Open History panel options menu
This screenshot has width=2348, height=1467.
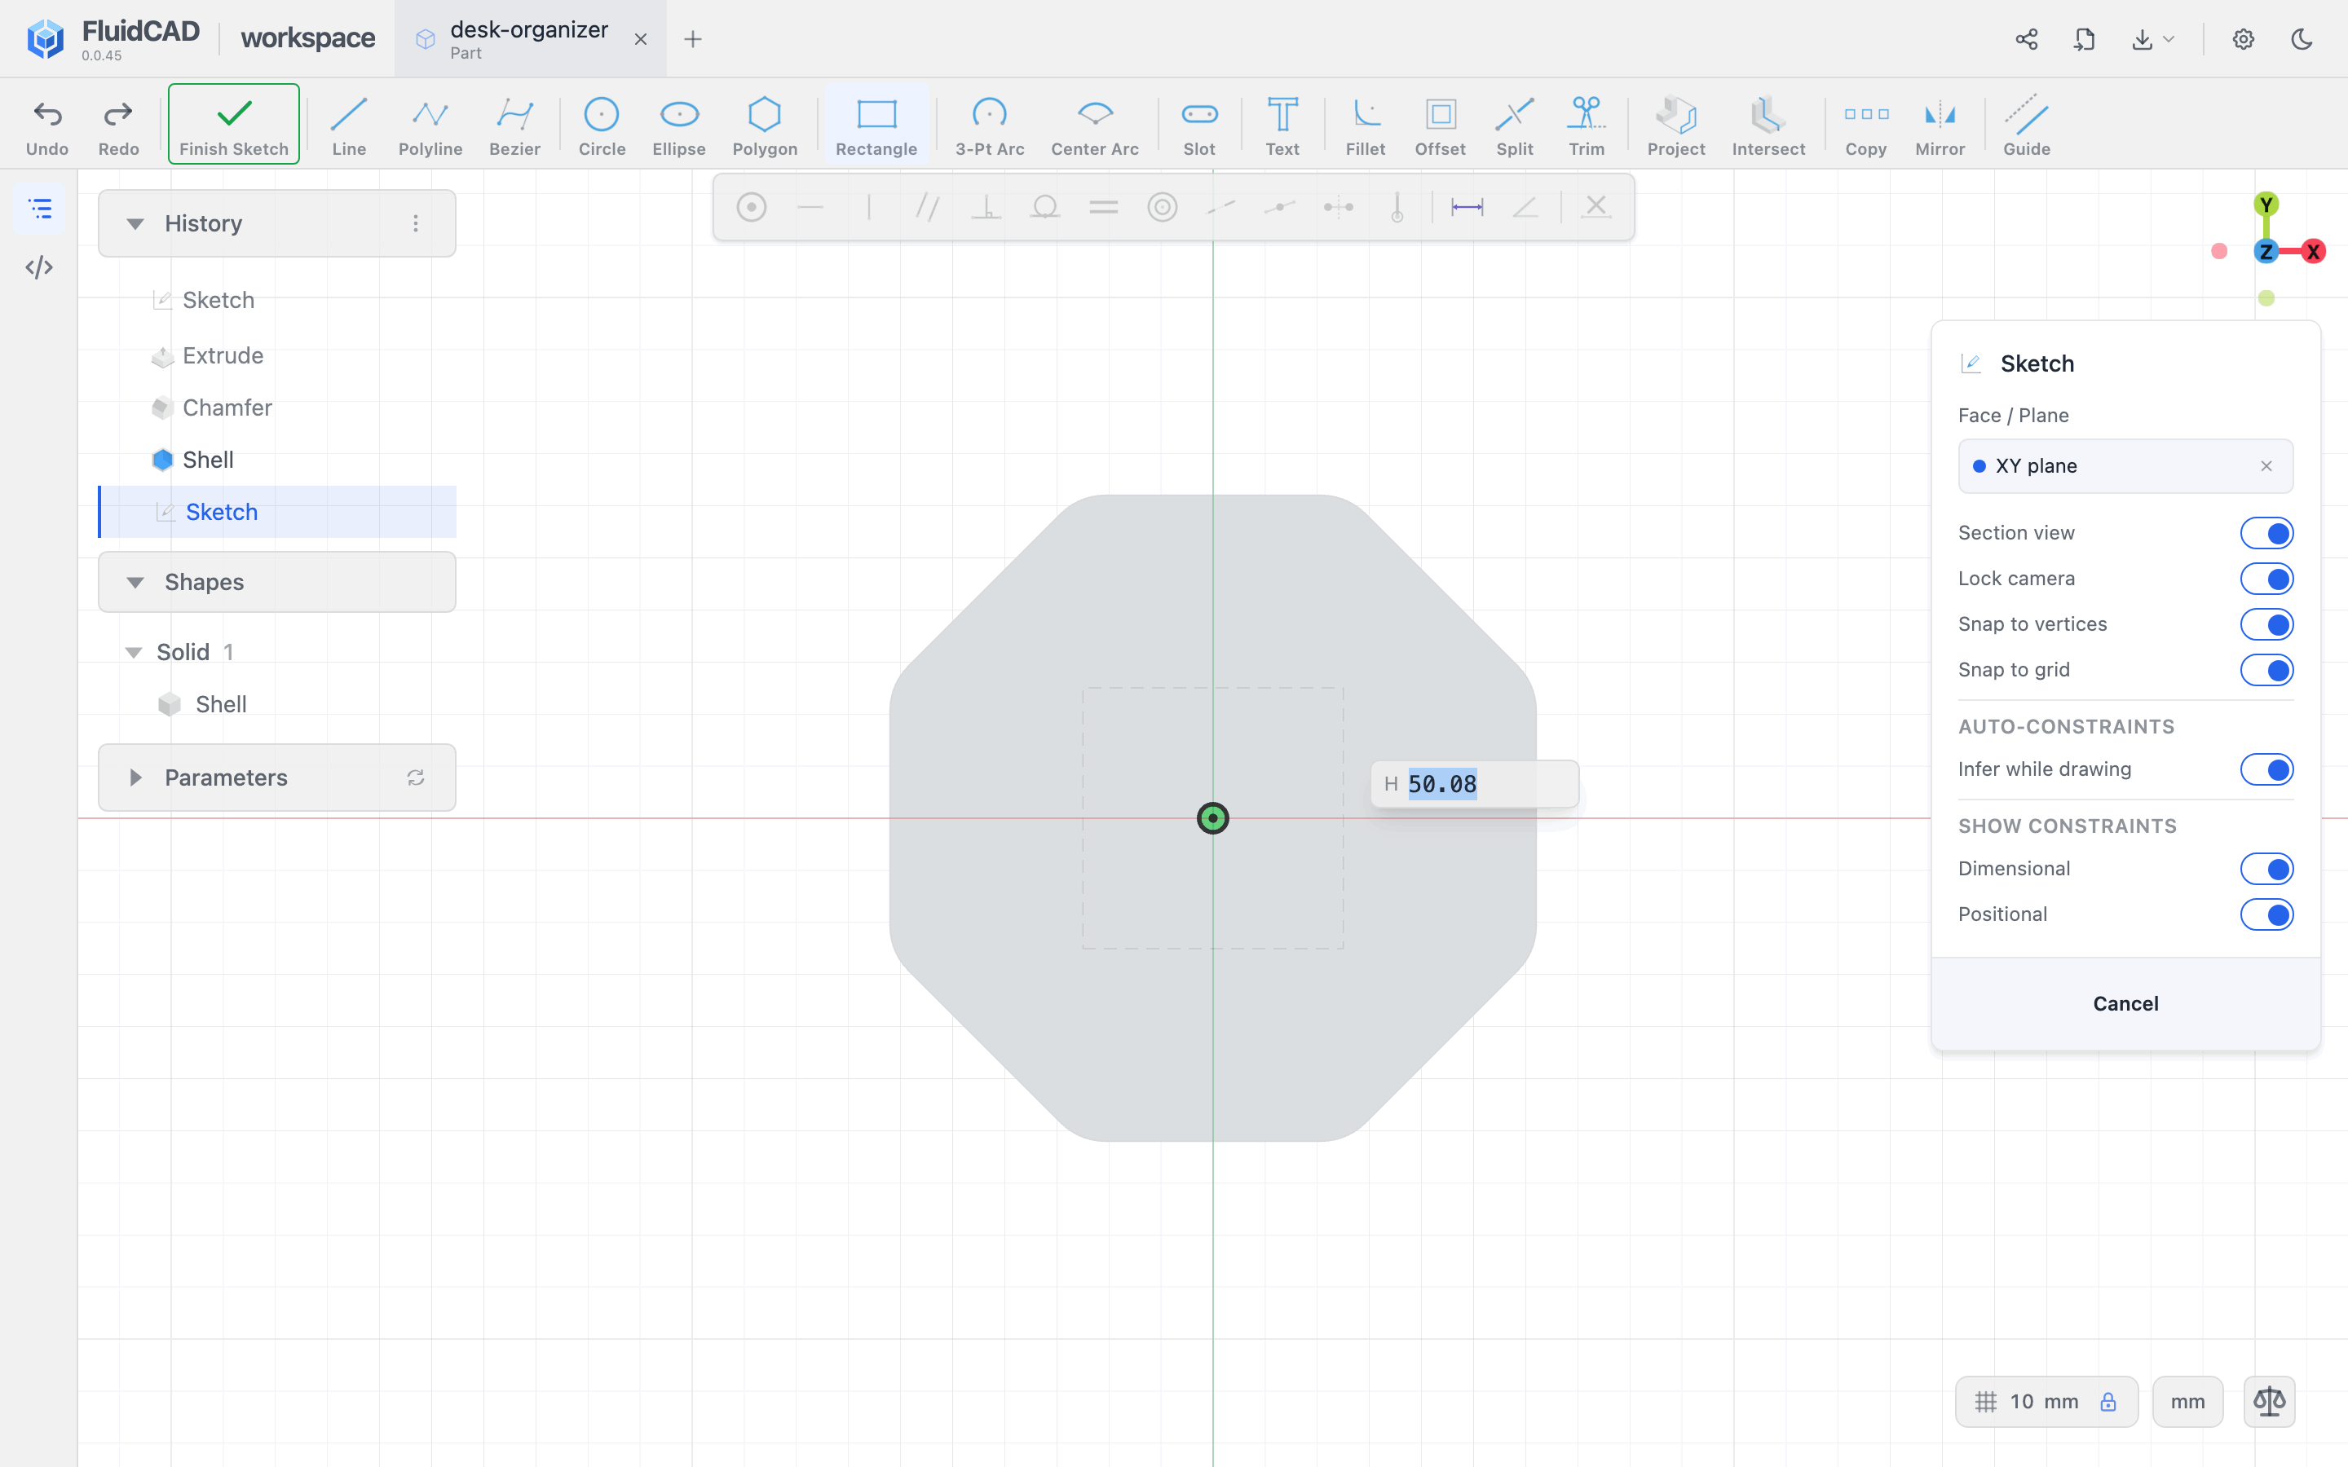[415, 224]
